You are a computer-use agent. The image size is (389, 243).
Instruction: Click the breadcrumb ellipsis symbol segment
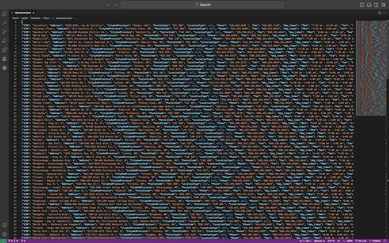(76, 18)
